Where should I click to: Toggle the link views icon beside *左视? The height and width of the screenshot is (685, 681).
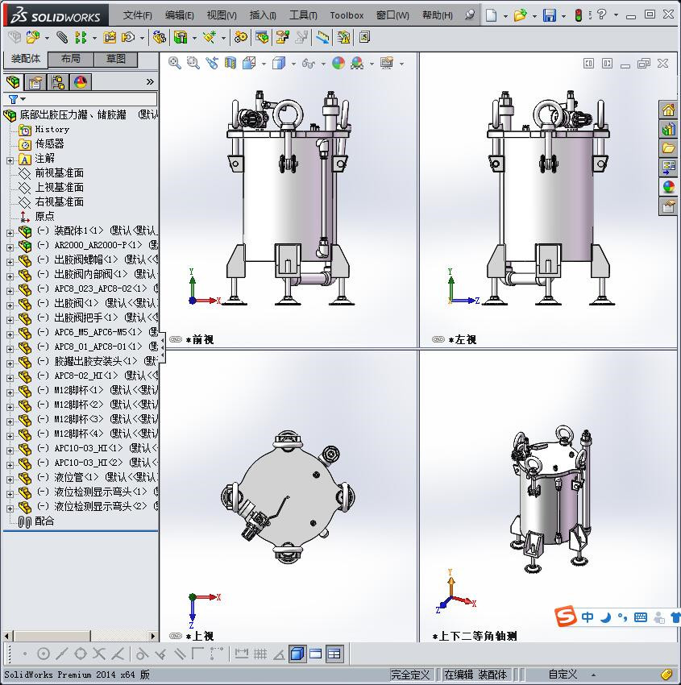tap(438, 339)
